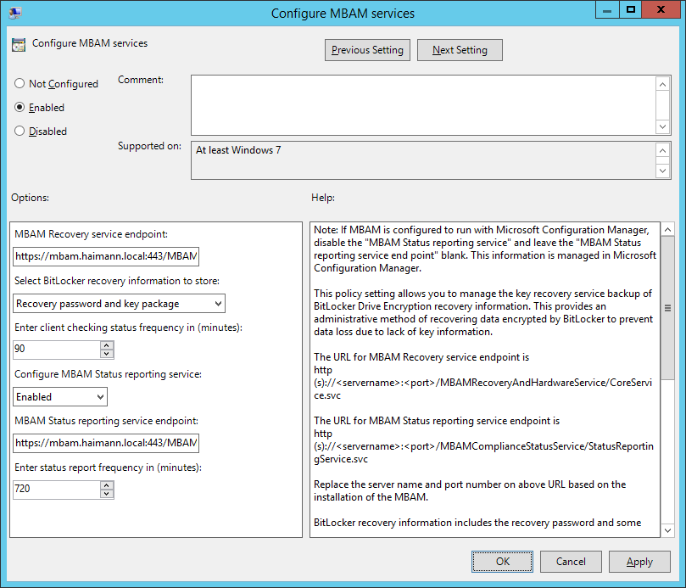Click the policy setting icon beside the Configure MBAM services heading
The height and width of the screenshot is (588, 686).
click(x=19, y=44)
